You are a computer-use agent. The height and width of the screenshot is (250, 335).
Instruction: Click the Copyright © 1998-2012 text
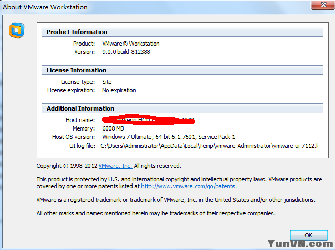(x=67, y=166)
